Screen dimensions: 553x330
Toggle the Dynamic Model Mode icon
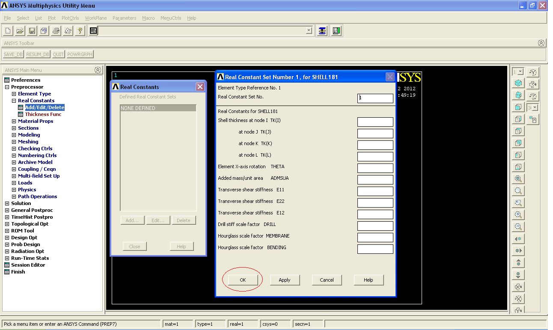click(x=533, y=119)
